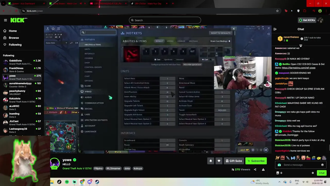The image size is (330, 186).
Task: Open Discord from the taskbar
Action: [89, 182]
